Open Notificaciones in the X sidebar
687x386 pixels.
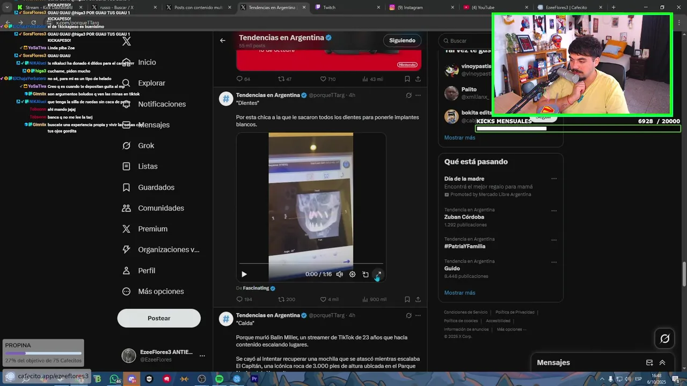click(154, 104)
